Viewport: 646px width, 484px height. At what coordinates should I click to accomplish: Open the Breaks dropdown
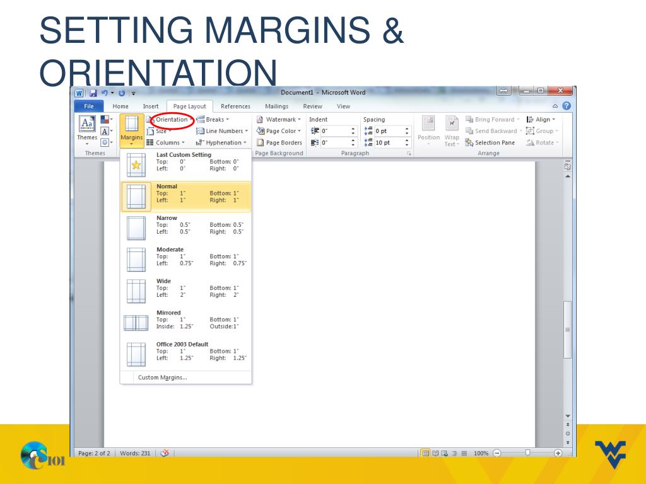pyautogui.click(x=213, y=119)
